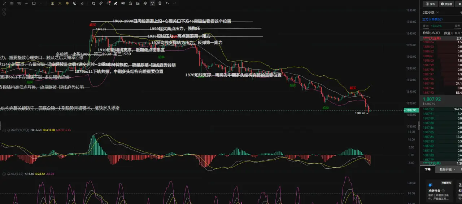
Task: Click the magnet snap mode icon
Action: tap(123, 3)
